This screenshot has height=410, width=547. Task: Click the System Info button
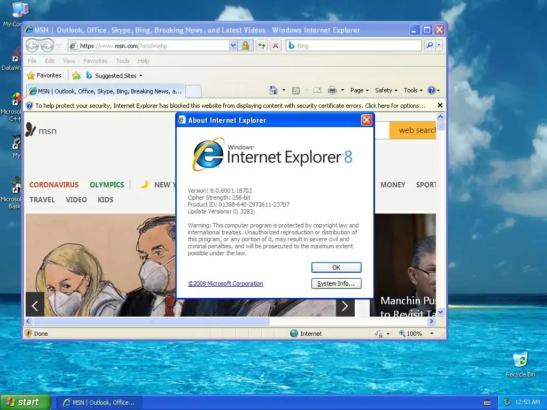pos(337,283)
